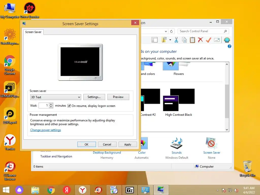Open Desktop Background link
260x195 pixels.
point(107,153)
